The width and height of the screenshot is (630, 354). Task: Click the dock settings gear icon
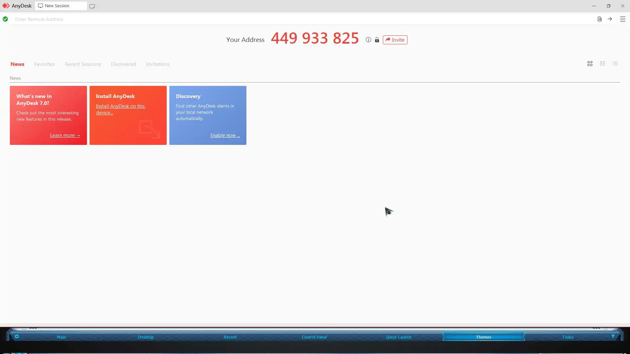pyautogui.click(x=17, y=337)
